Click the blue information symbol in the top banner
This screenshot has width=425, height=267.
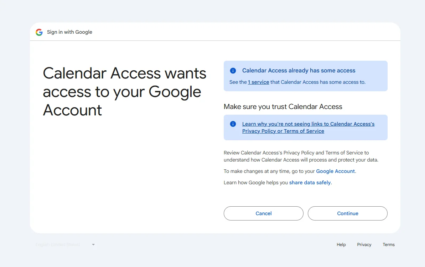pyautogui.click(x=233, y=70)
